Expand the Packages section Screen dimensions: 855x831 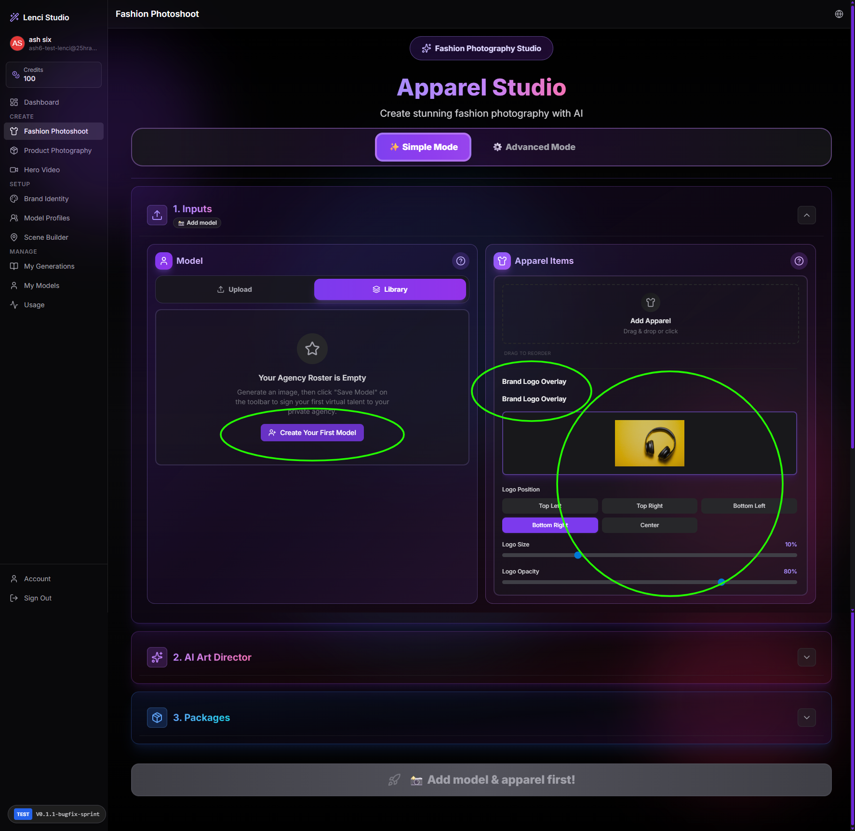(x=806, y=718)
